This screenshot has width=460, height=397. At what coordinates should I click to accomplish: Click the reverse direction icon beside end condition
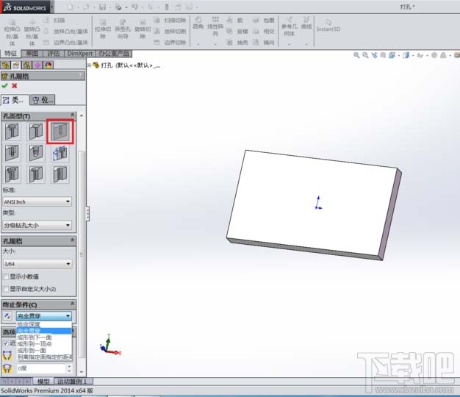7,315
